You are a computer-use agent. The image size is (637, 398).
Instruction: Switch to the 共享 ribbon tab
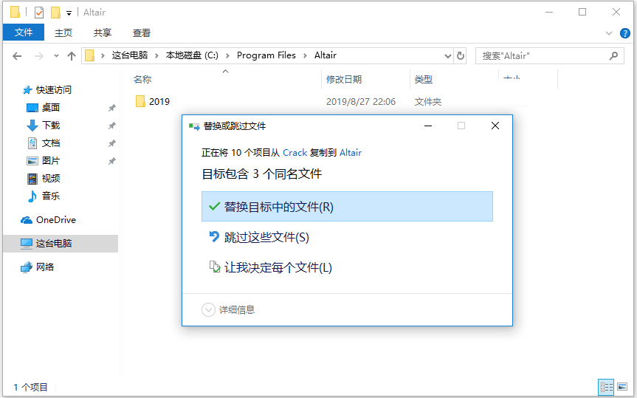103,33
